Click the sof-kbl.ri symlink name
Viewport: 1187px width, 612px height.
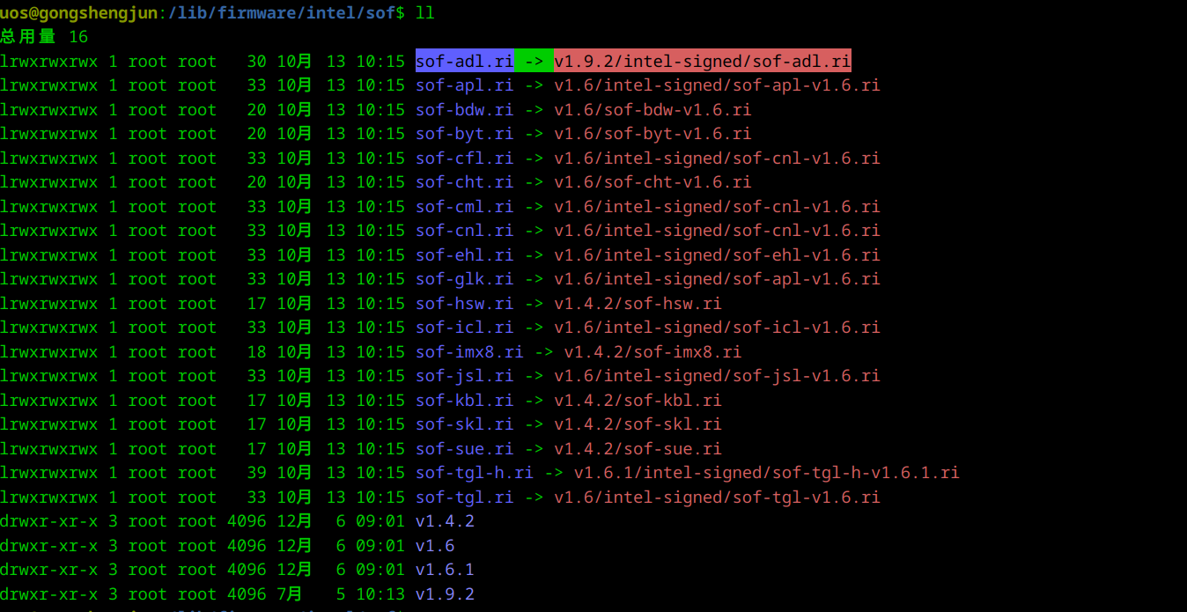point(464,401)
